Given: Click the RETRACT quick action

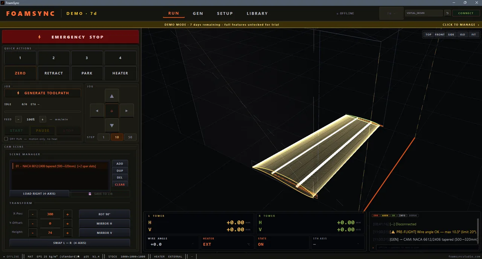Looking at the screenshot, I should (53, 73).
